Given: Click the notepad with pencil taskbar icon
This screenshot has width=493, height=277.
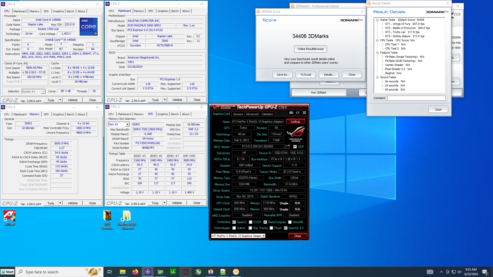Looking at the screenshot, I should tap(223, 272).
